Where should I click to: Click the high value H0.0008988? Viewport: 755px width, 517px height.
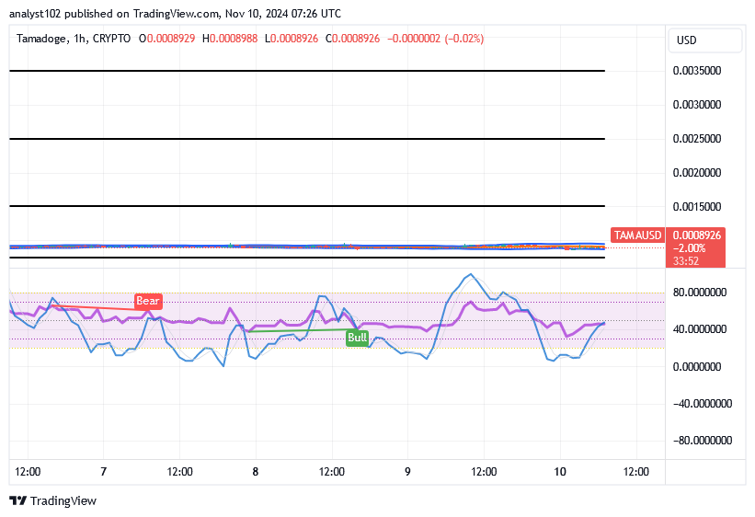click(230, 39)
